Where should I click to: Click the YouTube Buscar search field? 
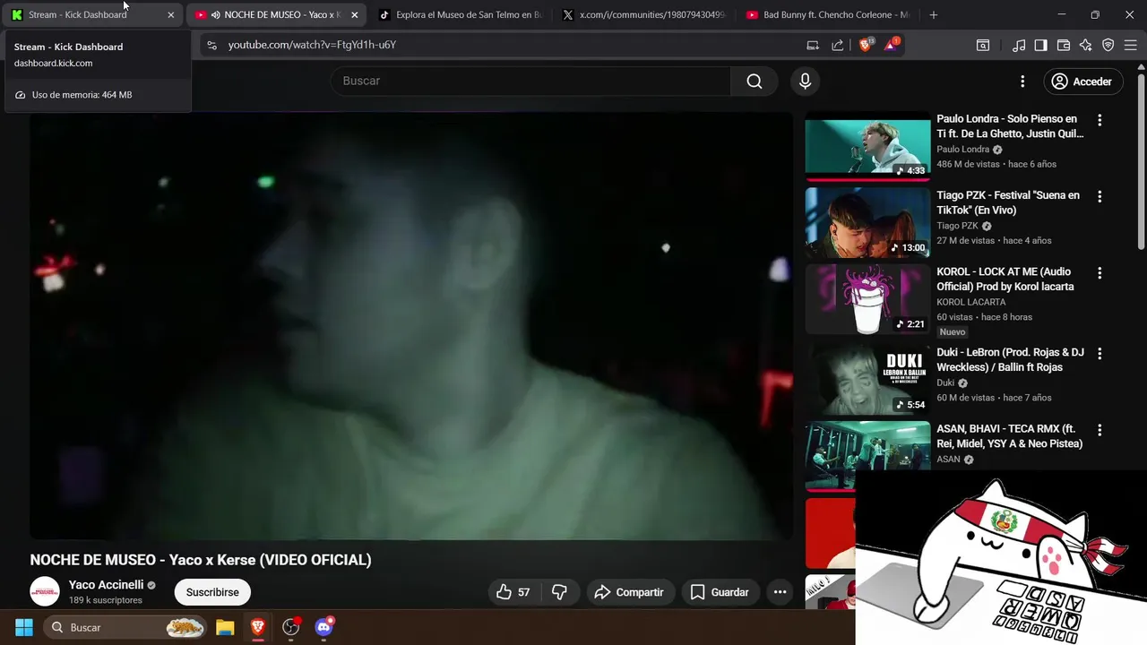coord(530,82)
